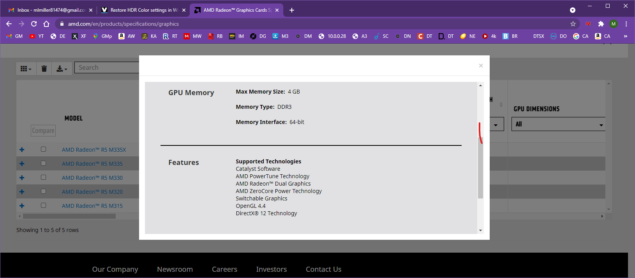Open the columns grid dropdown

tap(26, 69)
